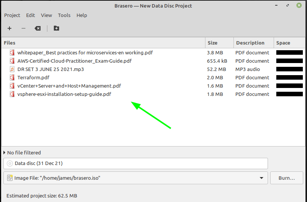Click the image file icon in destination selector
The width and height of the screenshot is (307, 202).
(x=10, y=178)
